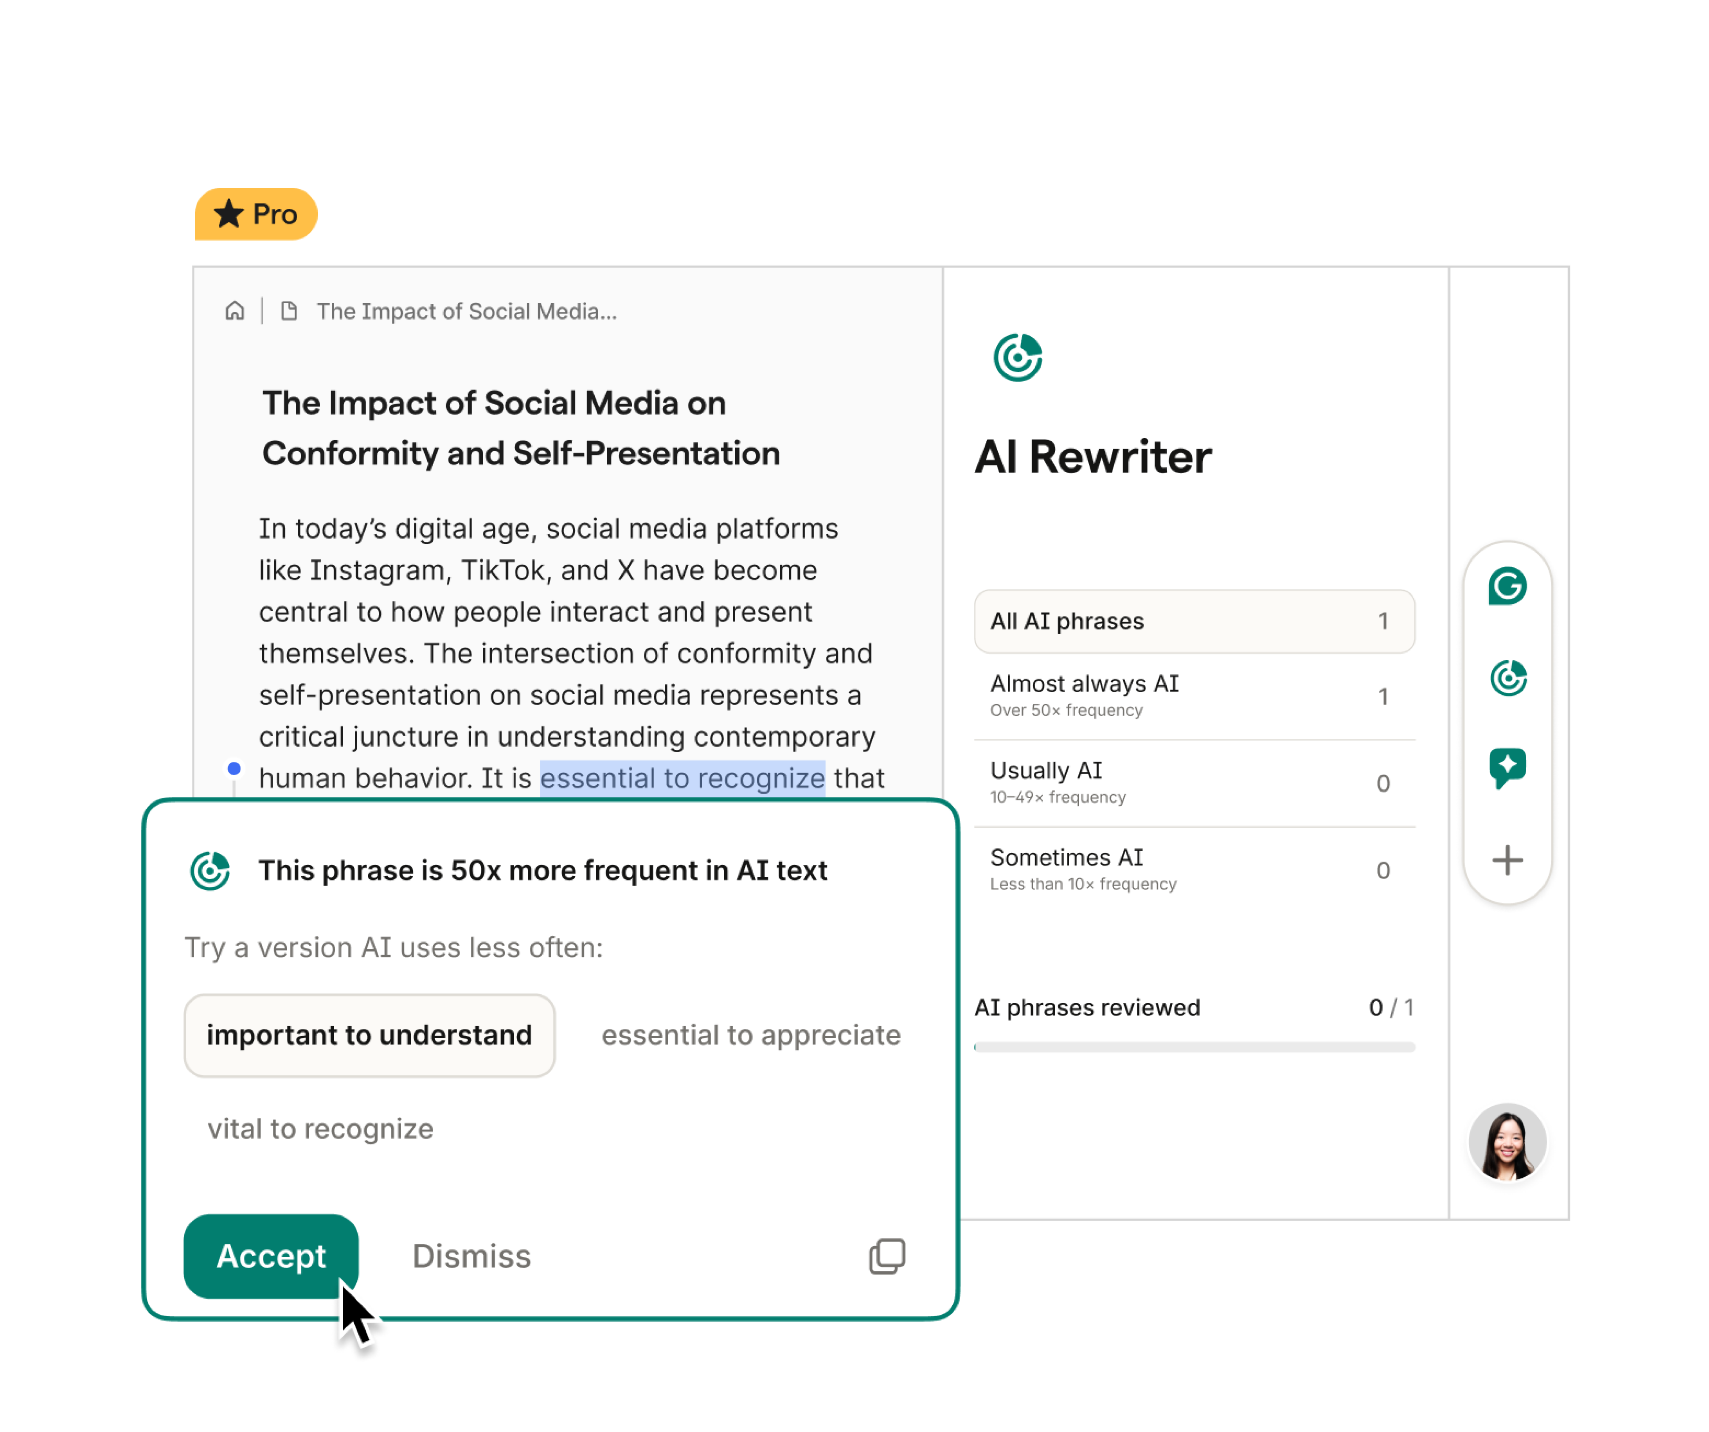
Task: Select the Usually AI category
Action: tap(1194, 783)
